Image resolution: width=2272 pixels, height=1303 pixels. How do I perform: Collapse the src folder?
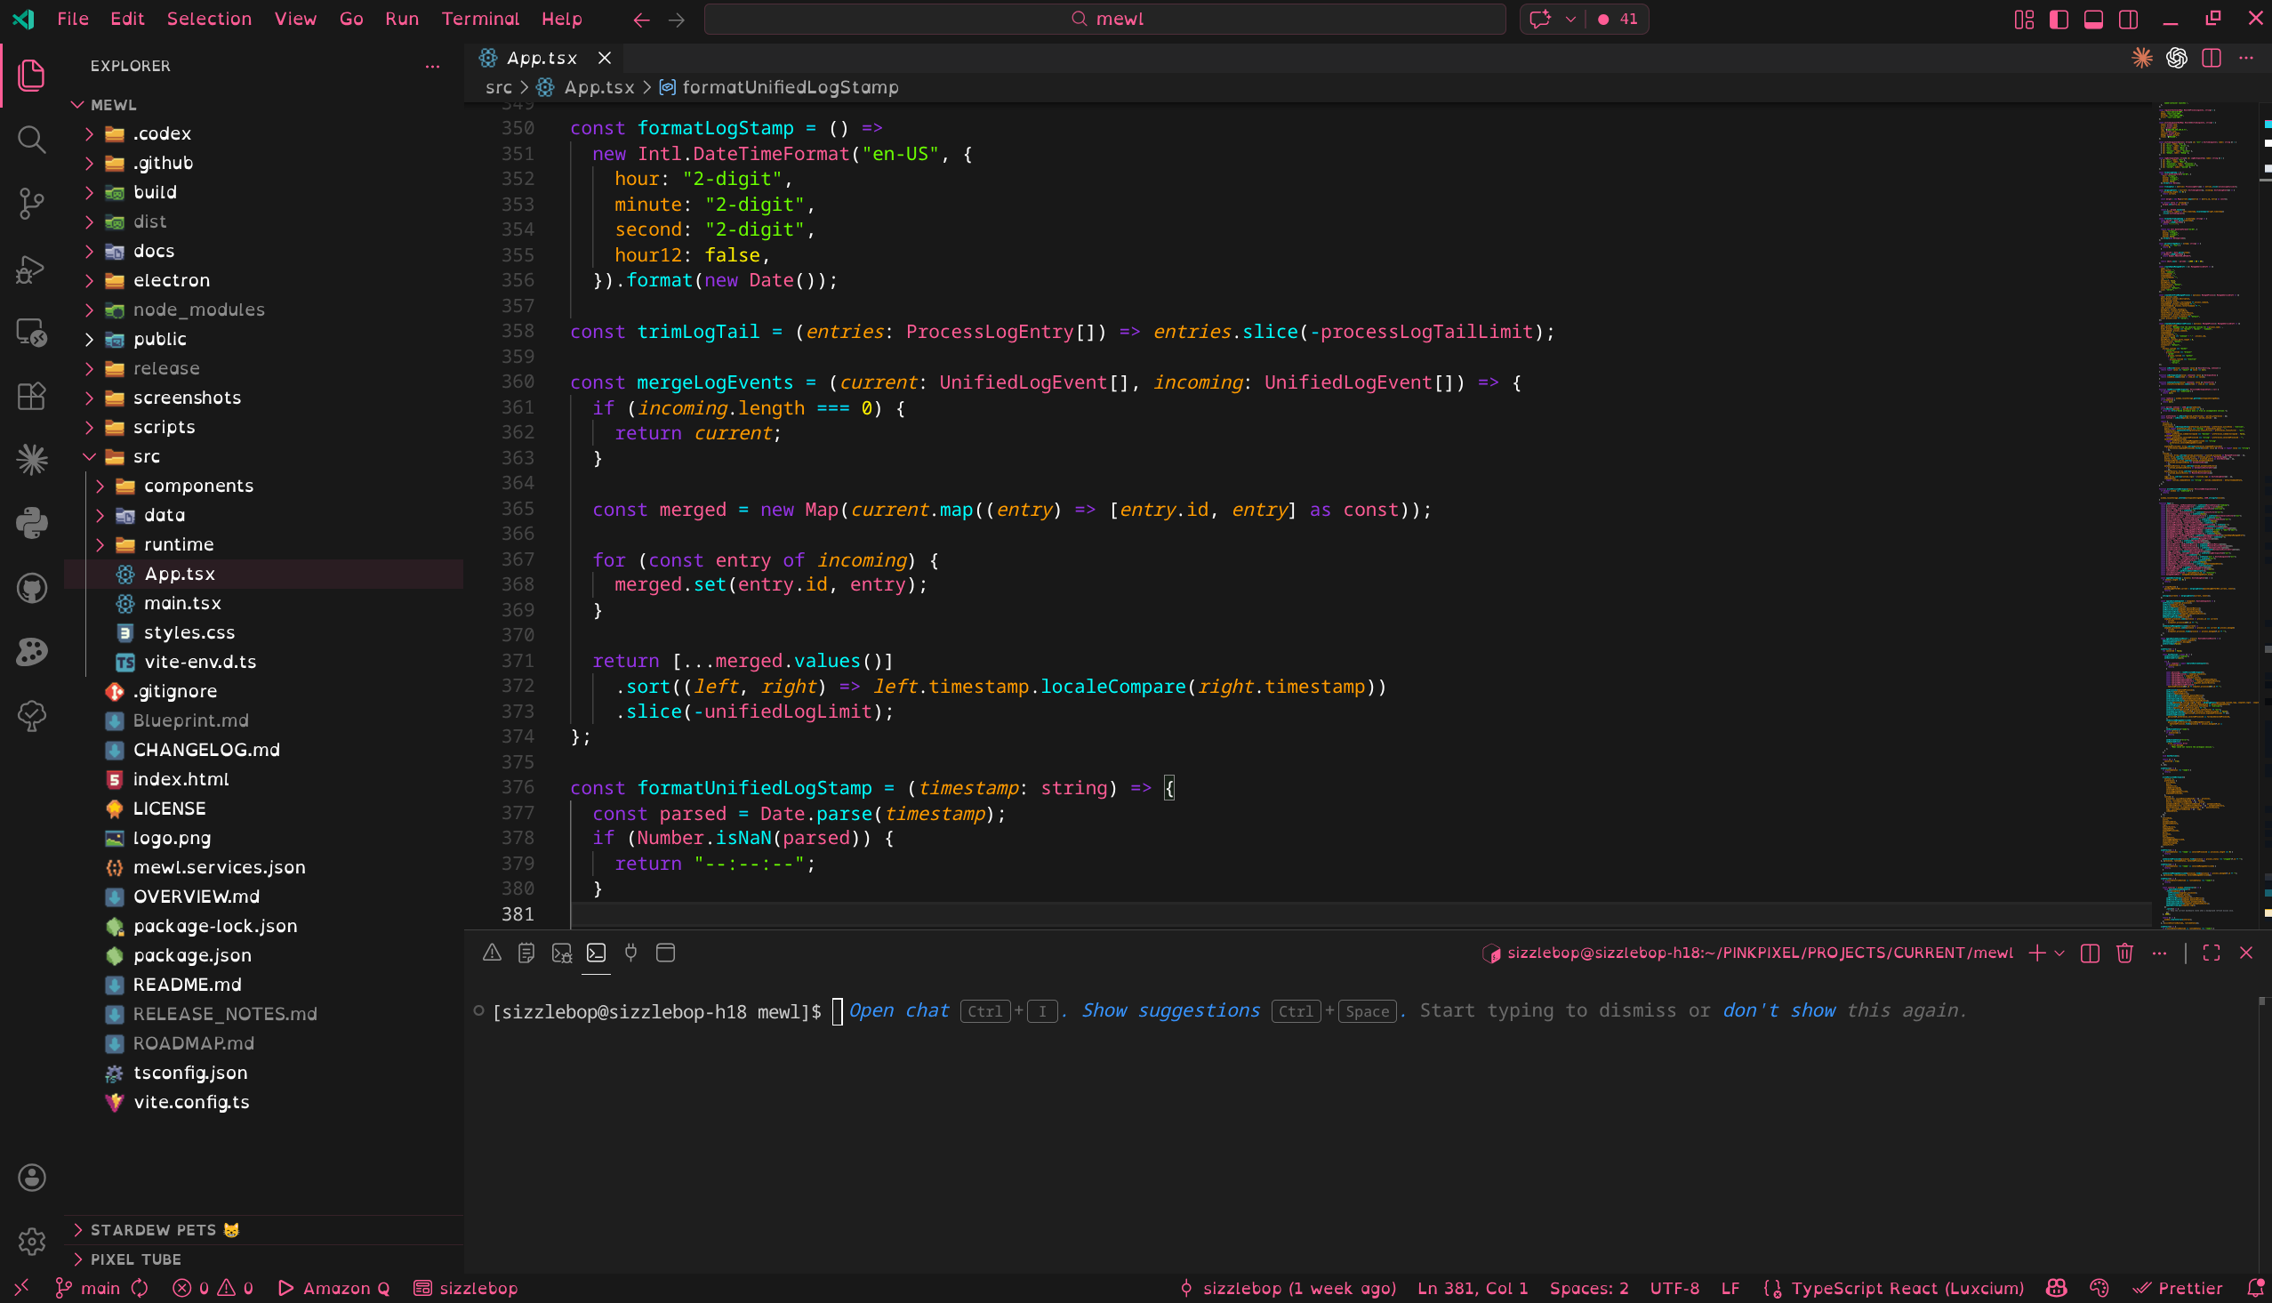point(146,456)
